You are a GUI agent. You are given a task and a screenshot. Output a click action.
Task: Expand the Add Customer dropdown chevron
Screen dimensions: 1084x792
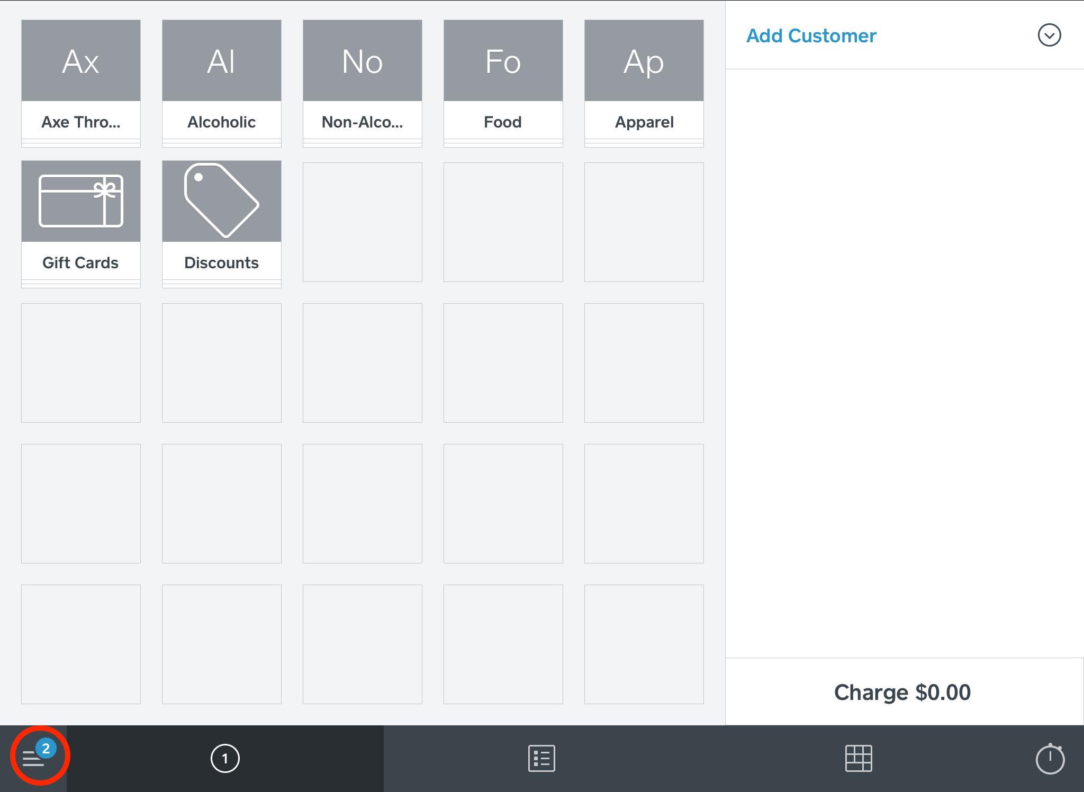click(1049, 35)
